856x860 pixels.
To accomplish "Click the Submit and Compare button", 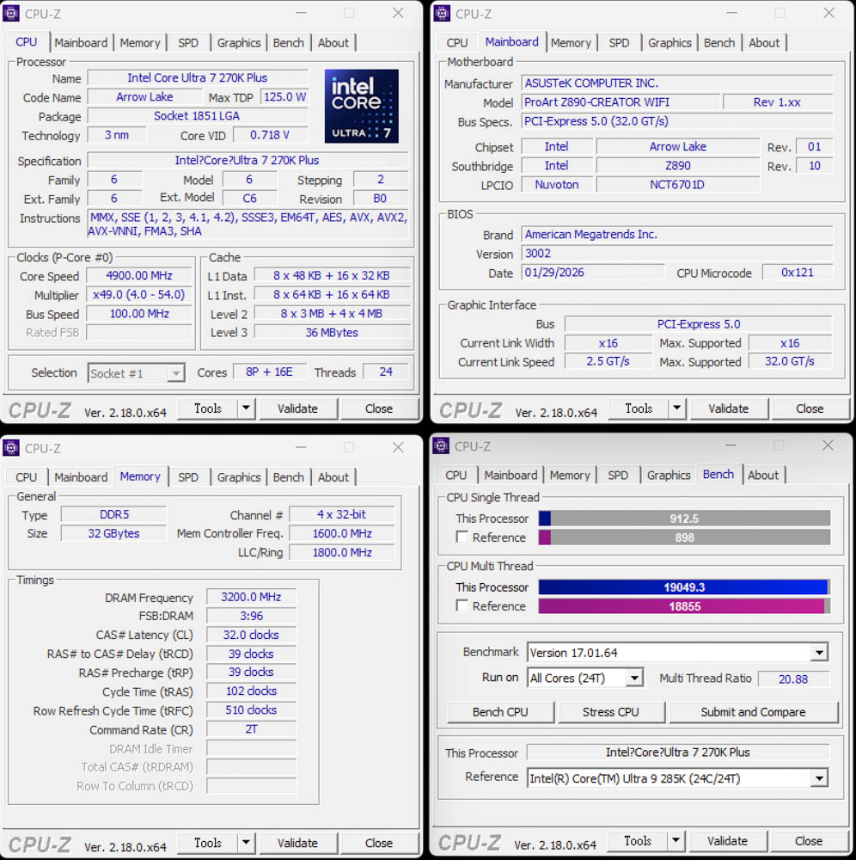I will click(753, 712).
